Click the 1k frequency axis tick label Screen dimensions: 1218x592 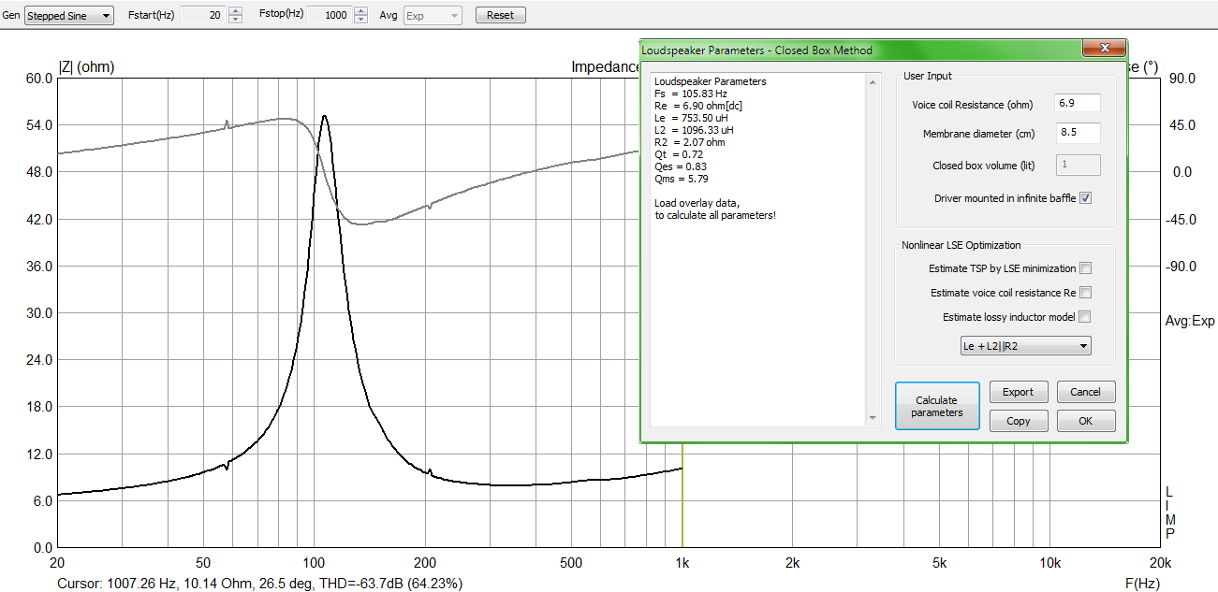click(x=682, y=563)
